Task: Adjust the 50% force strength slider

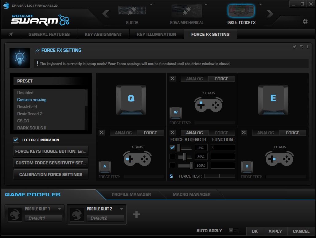Action: pos(185,157)
